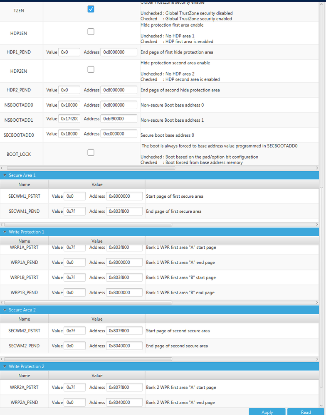Edit WRP1B_PSTRT Address field

(x=124, y=277)
